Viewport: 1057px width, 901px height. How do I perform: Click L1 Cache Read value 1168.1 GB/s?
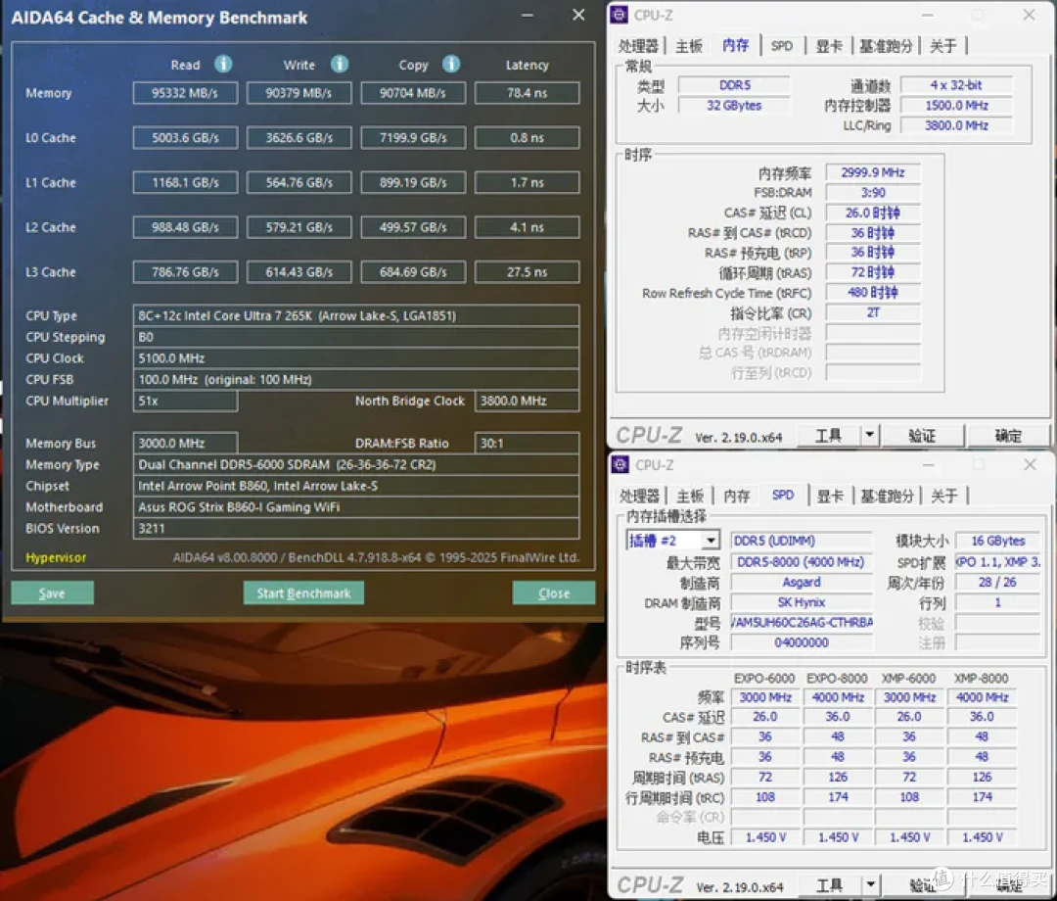click(x=185, y=182)
